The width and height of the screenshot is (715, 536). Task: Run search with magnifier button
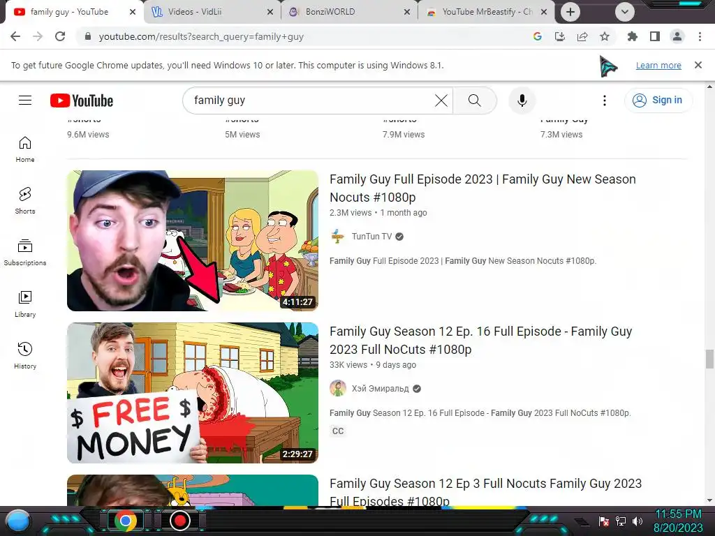point(475,100)
